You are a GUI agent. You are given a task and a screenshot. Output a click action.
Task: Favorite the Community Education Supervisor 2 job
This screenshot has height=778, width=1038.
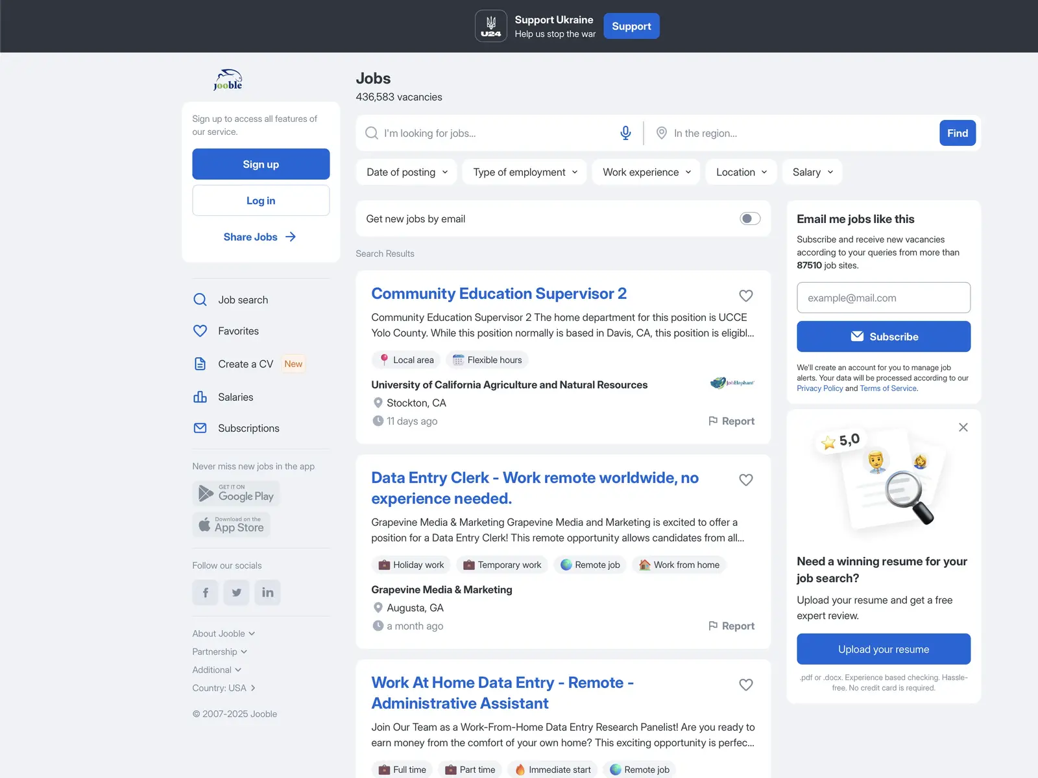coord(746,296)
